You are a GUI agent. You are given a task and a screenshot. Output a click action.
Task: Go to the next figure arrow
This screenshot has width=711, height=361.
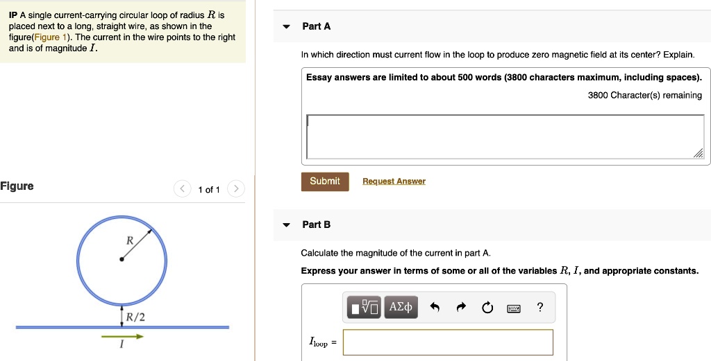(x=236, y=188)
